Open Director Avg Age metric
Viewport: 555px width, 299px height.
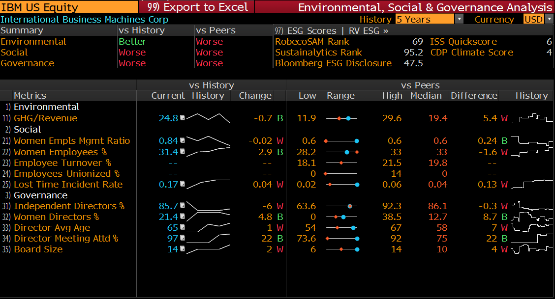[52, 228]
